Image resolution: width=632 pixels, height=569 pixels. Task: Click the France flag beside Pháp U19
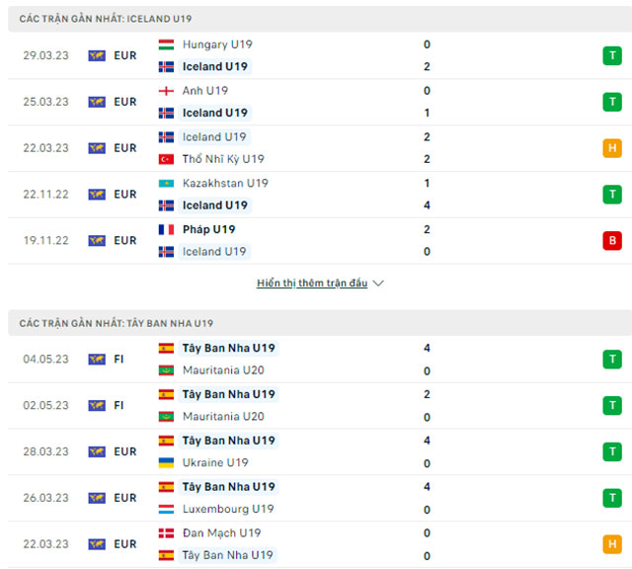pyautogui.click(x=166, y=229)
